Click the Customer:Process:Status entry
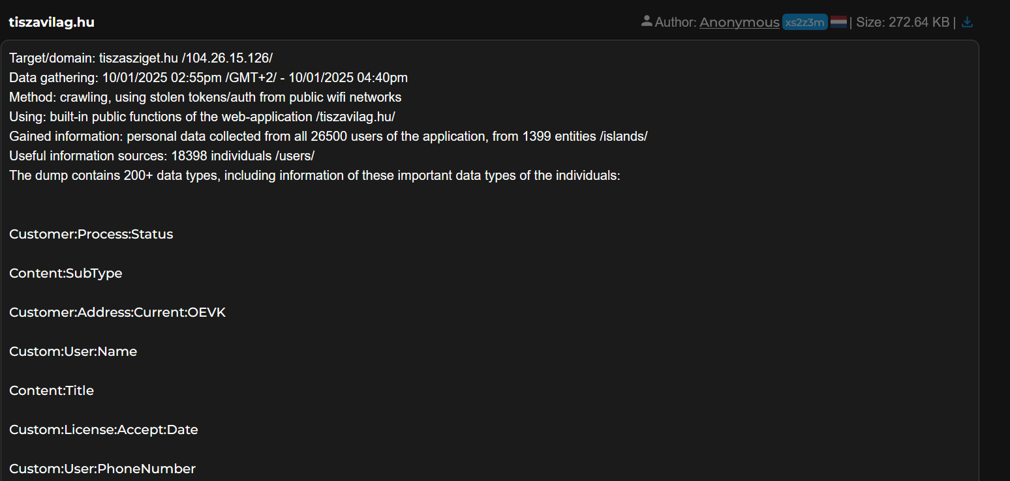Image resolution: width=1010 pixels, height=481 pixels. [x=91, y=234]
